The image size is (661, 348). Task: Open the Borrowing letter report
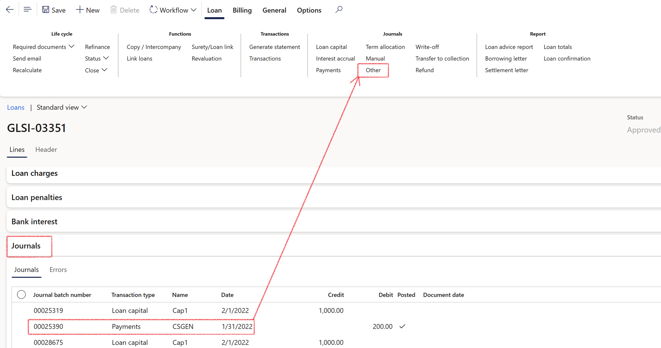coord(506,58)
